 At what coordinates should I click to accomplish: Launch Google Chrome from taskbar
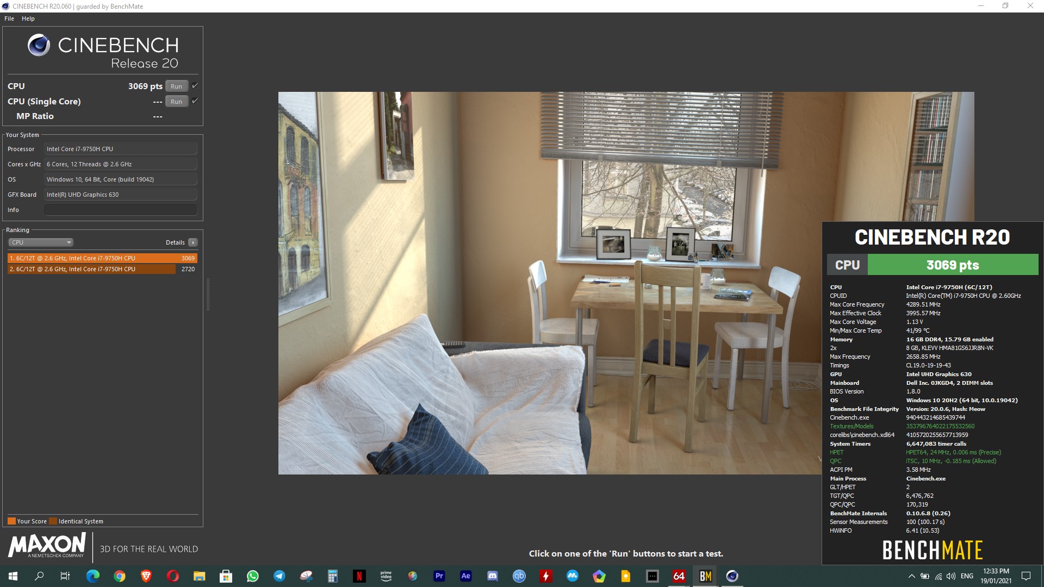click(x=120, y=576)
